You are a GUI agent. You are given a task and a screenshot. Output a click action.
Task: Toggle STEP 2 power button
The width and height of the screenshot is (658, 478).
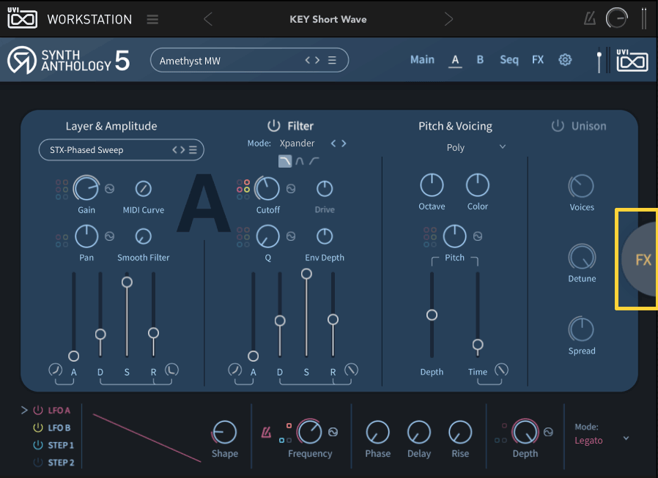click(x=38, y=463)
